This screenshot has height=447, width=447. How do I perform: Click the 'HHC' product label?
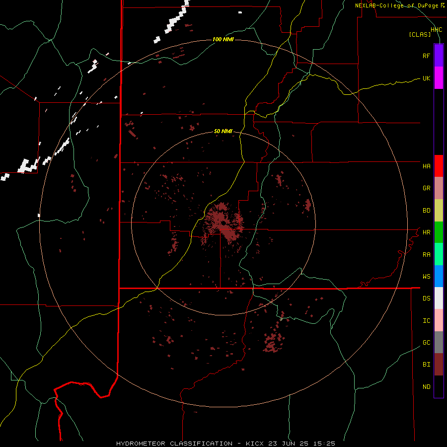pos(436,30)
